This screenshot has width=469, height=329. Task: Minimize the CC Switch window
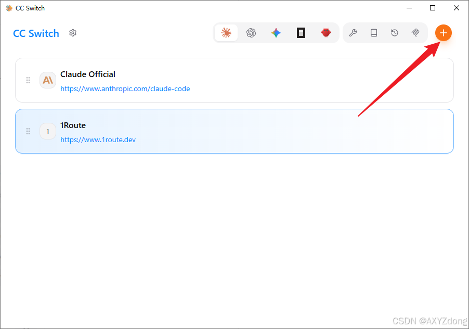[x=409, y=8]
